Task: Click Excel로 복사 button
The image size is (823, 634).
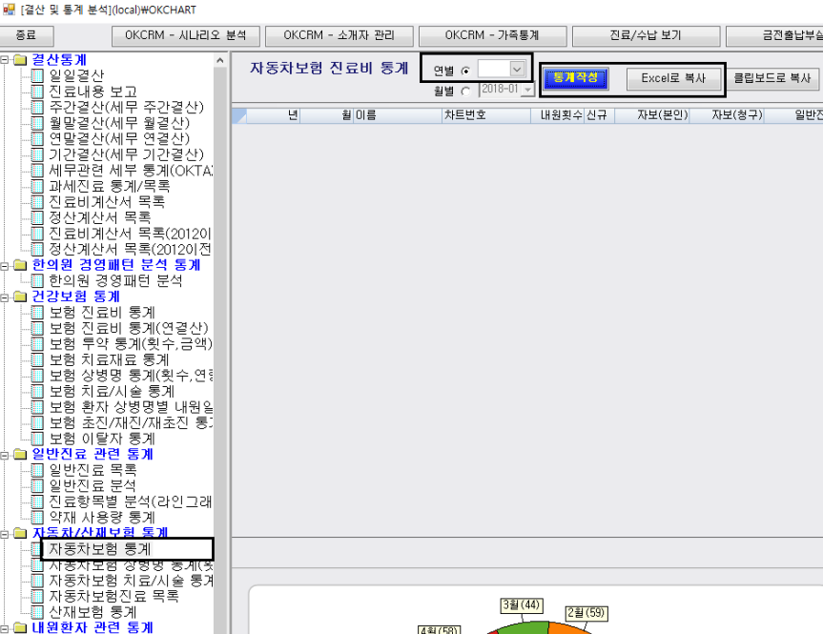Action: [x=673, y=79]
